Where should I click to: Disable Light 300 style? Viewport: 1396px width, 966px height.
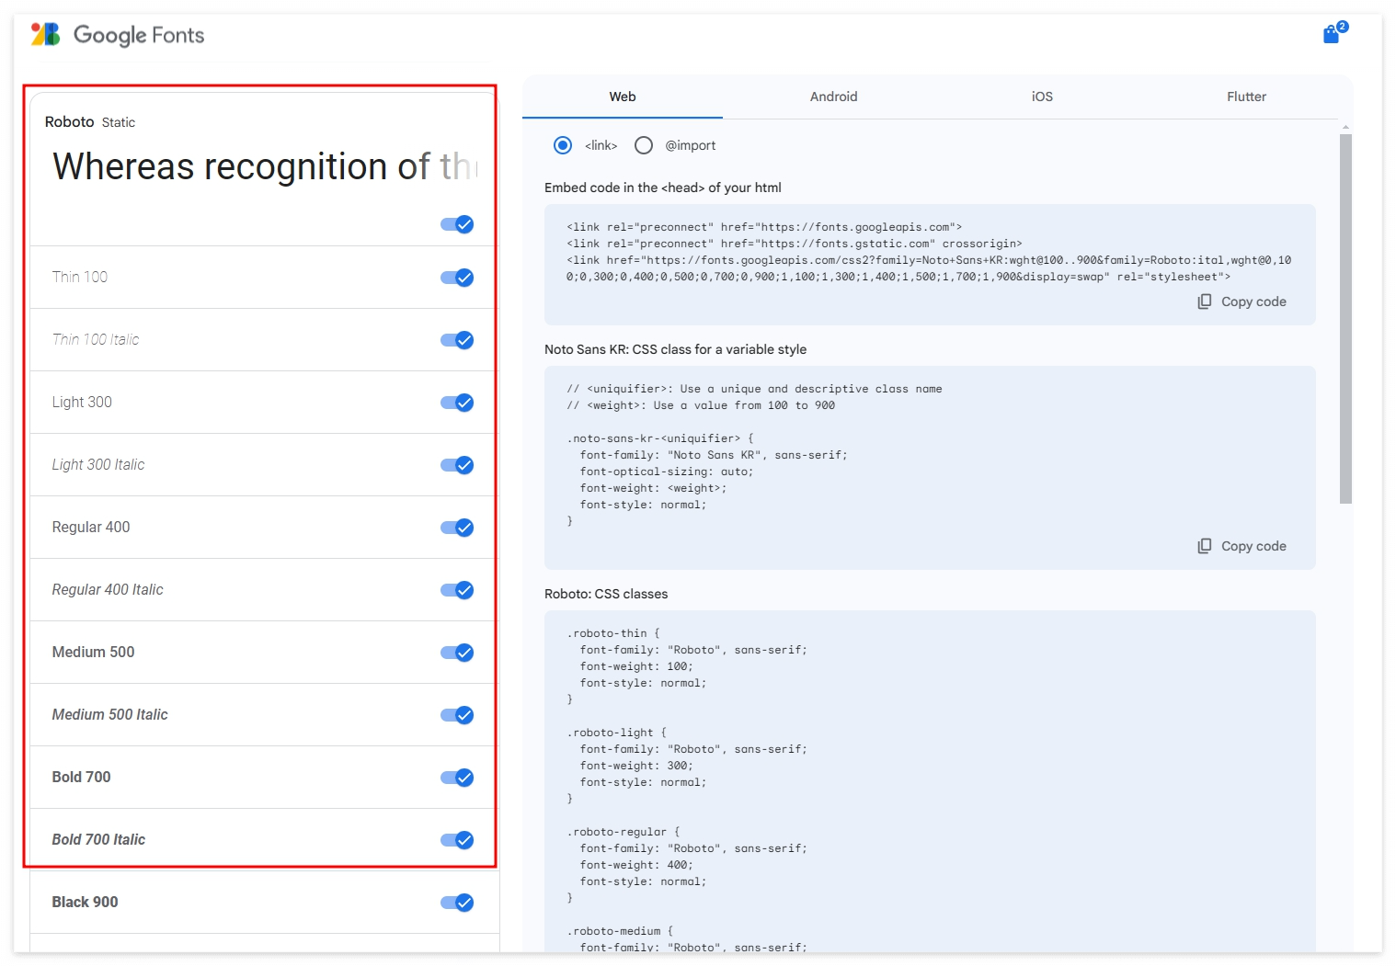(x=457, y=403)
